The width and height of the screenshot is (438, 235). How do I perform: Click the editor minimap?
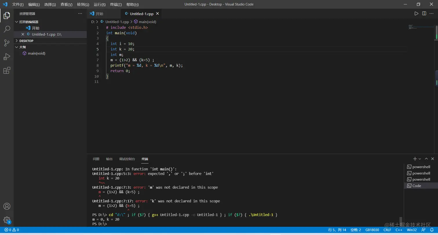click(420, 27)
